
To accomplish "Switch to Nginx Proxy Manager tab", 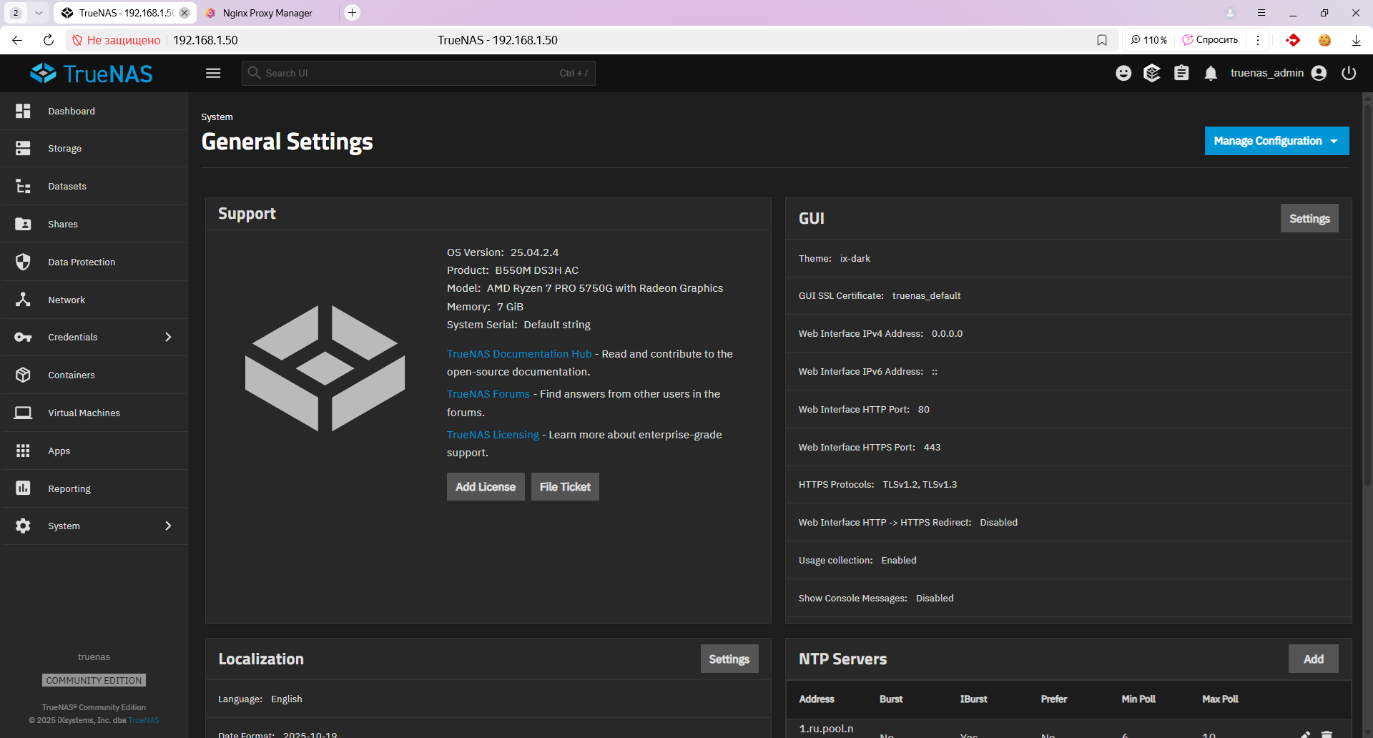I will point(267,13).
